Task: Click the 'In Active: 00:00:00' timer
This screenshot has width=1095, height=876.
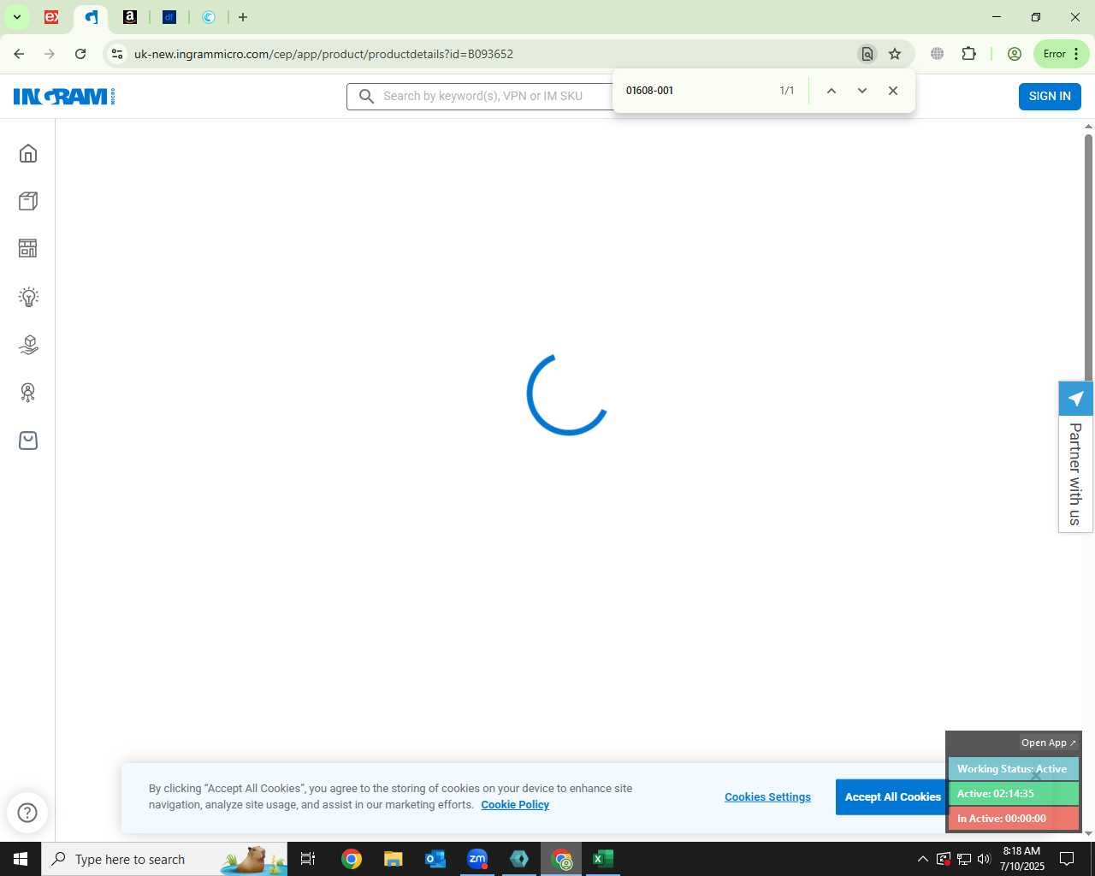Action: (x=1012, y=819)
